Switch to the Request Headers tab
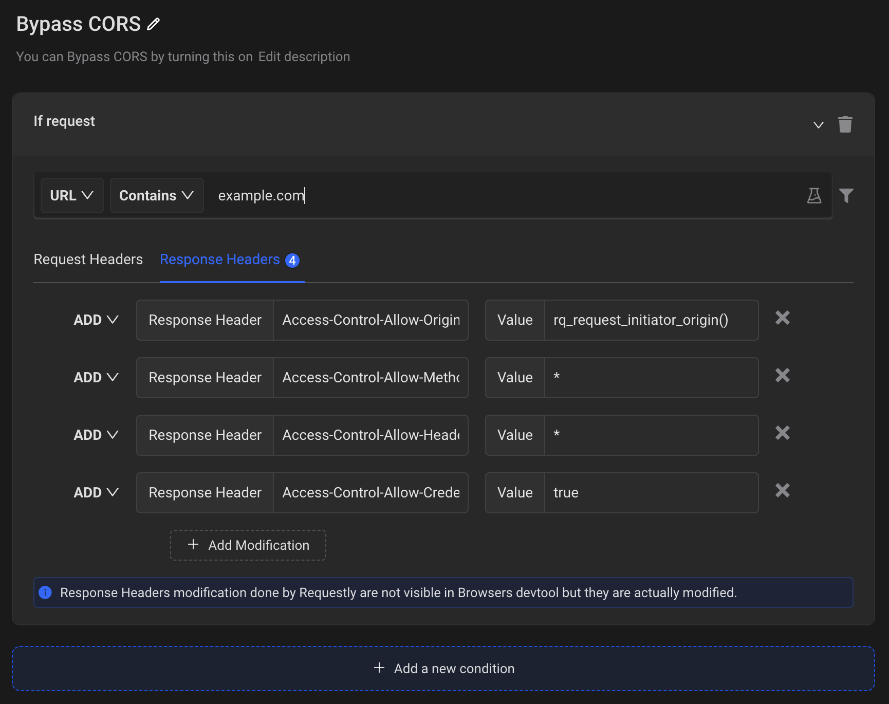Viewport: 889px width, 704px height. tap(88, 260)
